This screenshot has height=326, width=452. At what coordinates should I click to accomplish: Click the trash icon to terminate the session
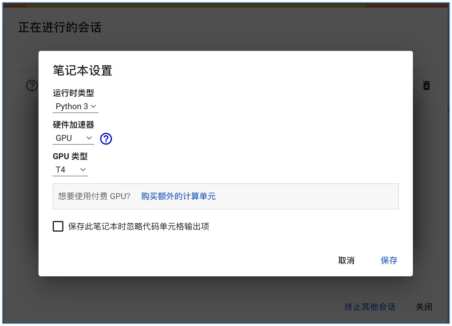(x=426, y=85)
